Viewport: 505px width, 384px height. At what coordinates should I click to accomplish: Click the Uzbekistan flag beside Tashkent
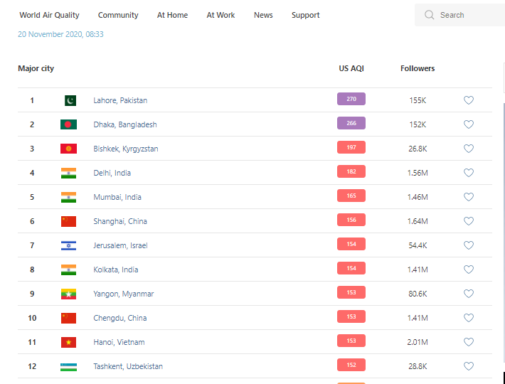[x=68, y=366]
